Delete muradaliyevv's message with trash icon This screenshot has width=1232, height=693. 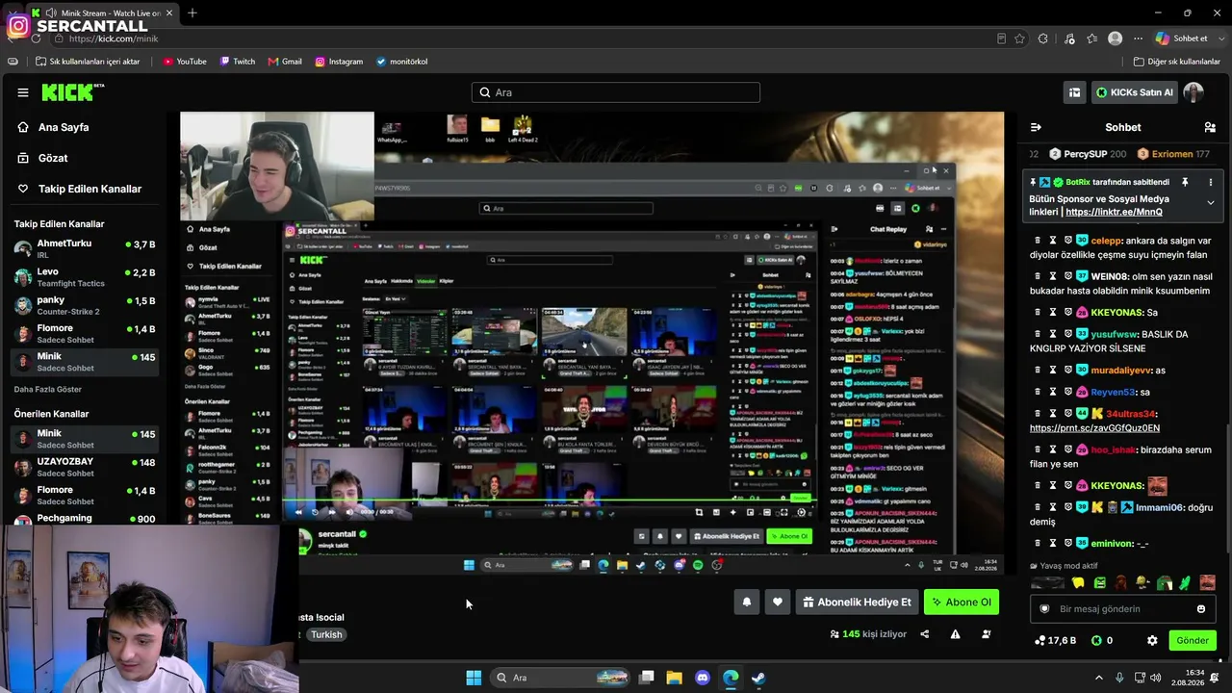point(1038,370)
